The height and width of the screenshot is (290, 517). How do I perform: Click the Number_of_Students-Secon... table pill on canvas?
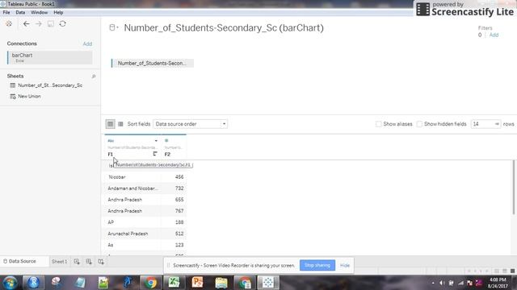(153, 63)
